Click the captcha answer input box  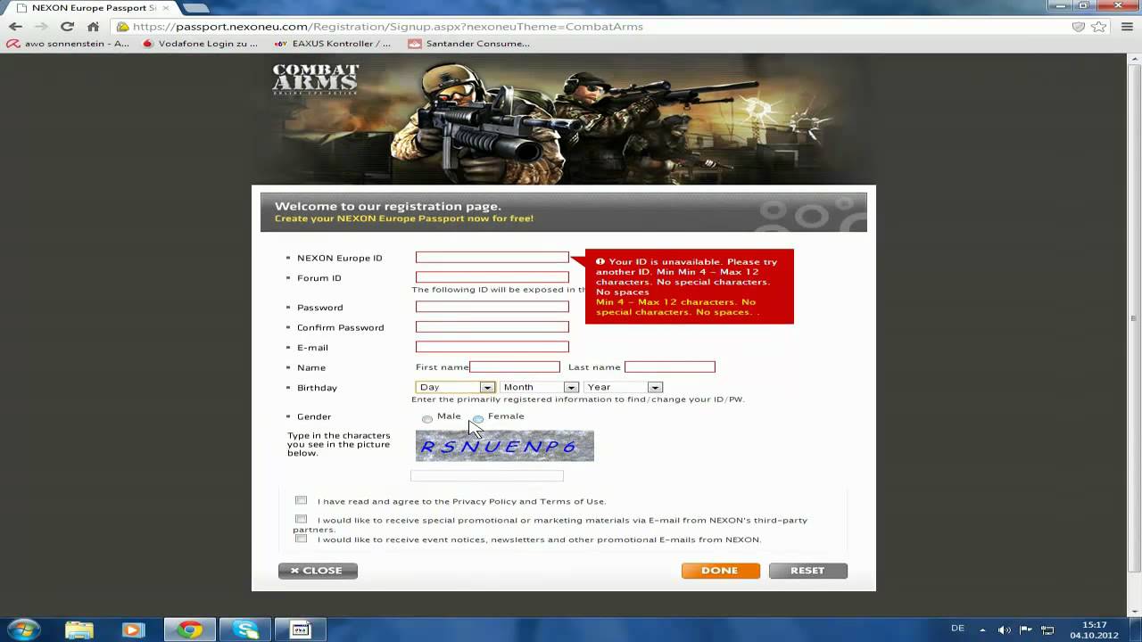pos(487,476)
